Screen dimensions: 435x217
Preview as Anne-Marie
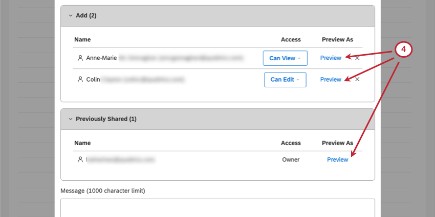(331, 58)
